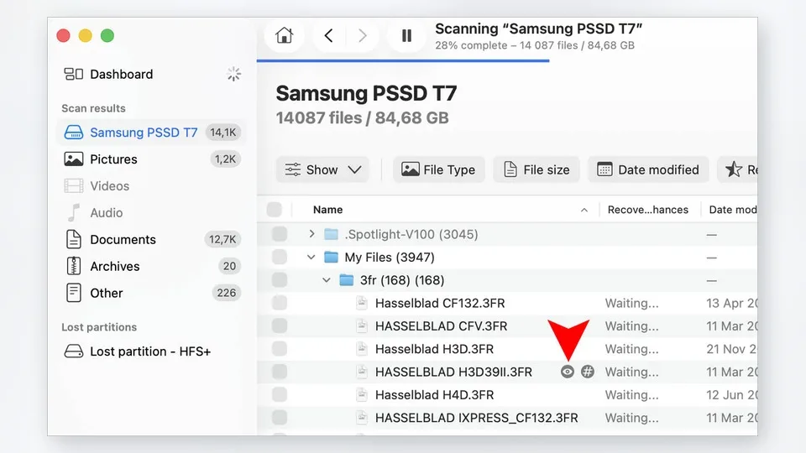Check HASSELBLAD IXPRESS_CF132.3FR checkbox

pyautogui.click(x=280, y=418)
